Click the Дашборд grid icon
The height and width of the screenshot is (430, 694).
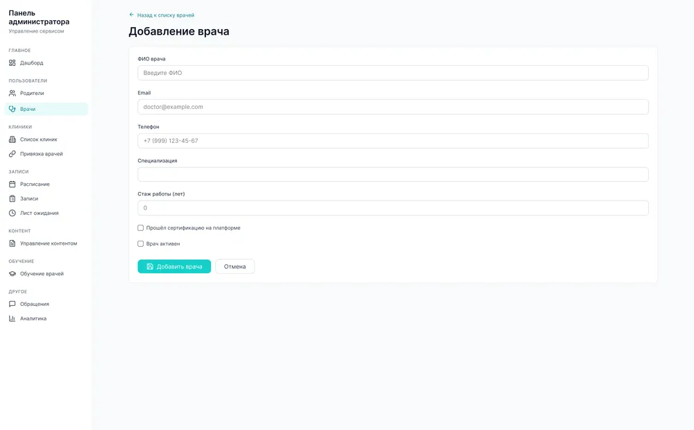12,63
